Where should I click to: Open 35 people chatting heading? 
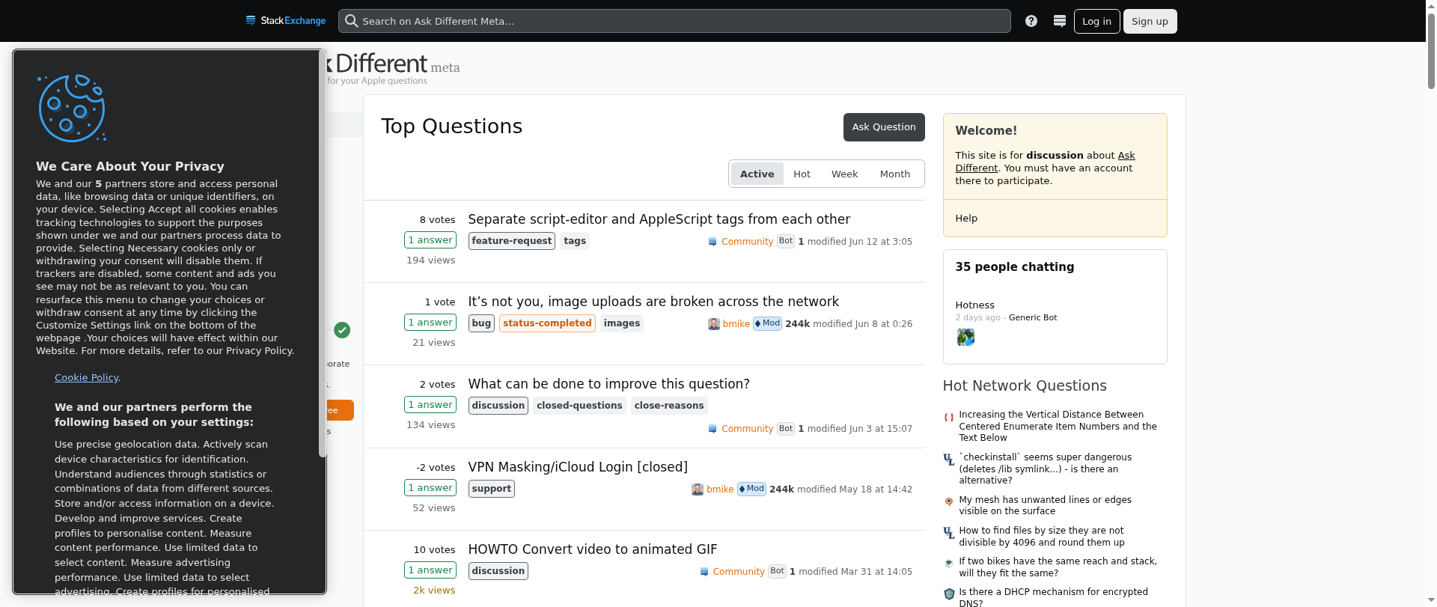pyautogui.click(x=1014, y=267)
